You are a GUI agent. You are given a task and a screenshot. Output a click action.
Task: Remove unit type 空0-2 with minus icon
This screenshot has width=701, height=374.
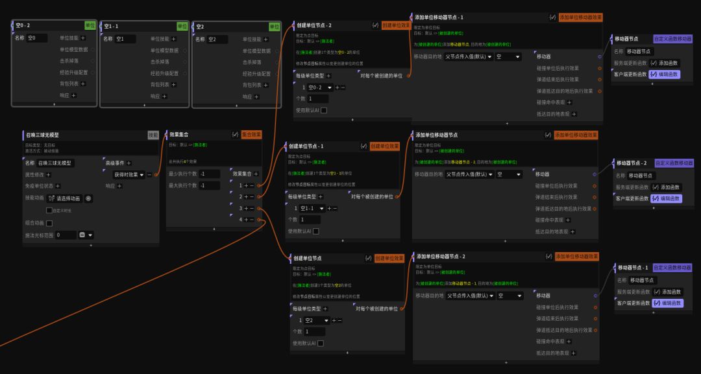coord(343,88)
